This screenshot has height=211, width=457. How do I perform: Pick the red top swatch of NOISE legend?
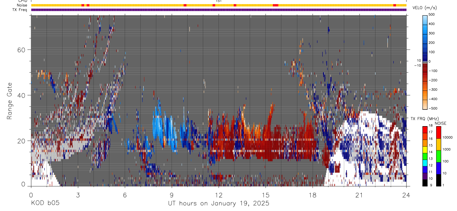coord(438,132)
